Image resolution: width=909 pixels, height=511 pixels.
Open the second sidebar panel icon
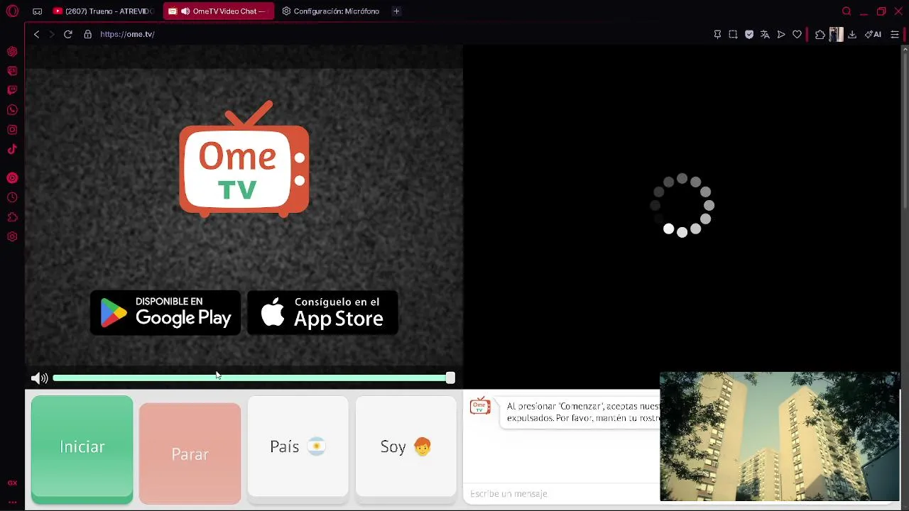tap(12, 71)
